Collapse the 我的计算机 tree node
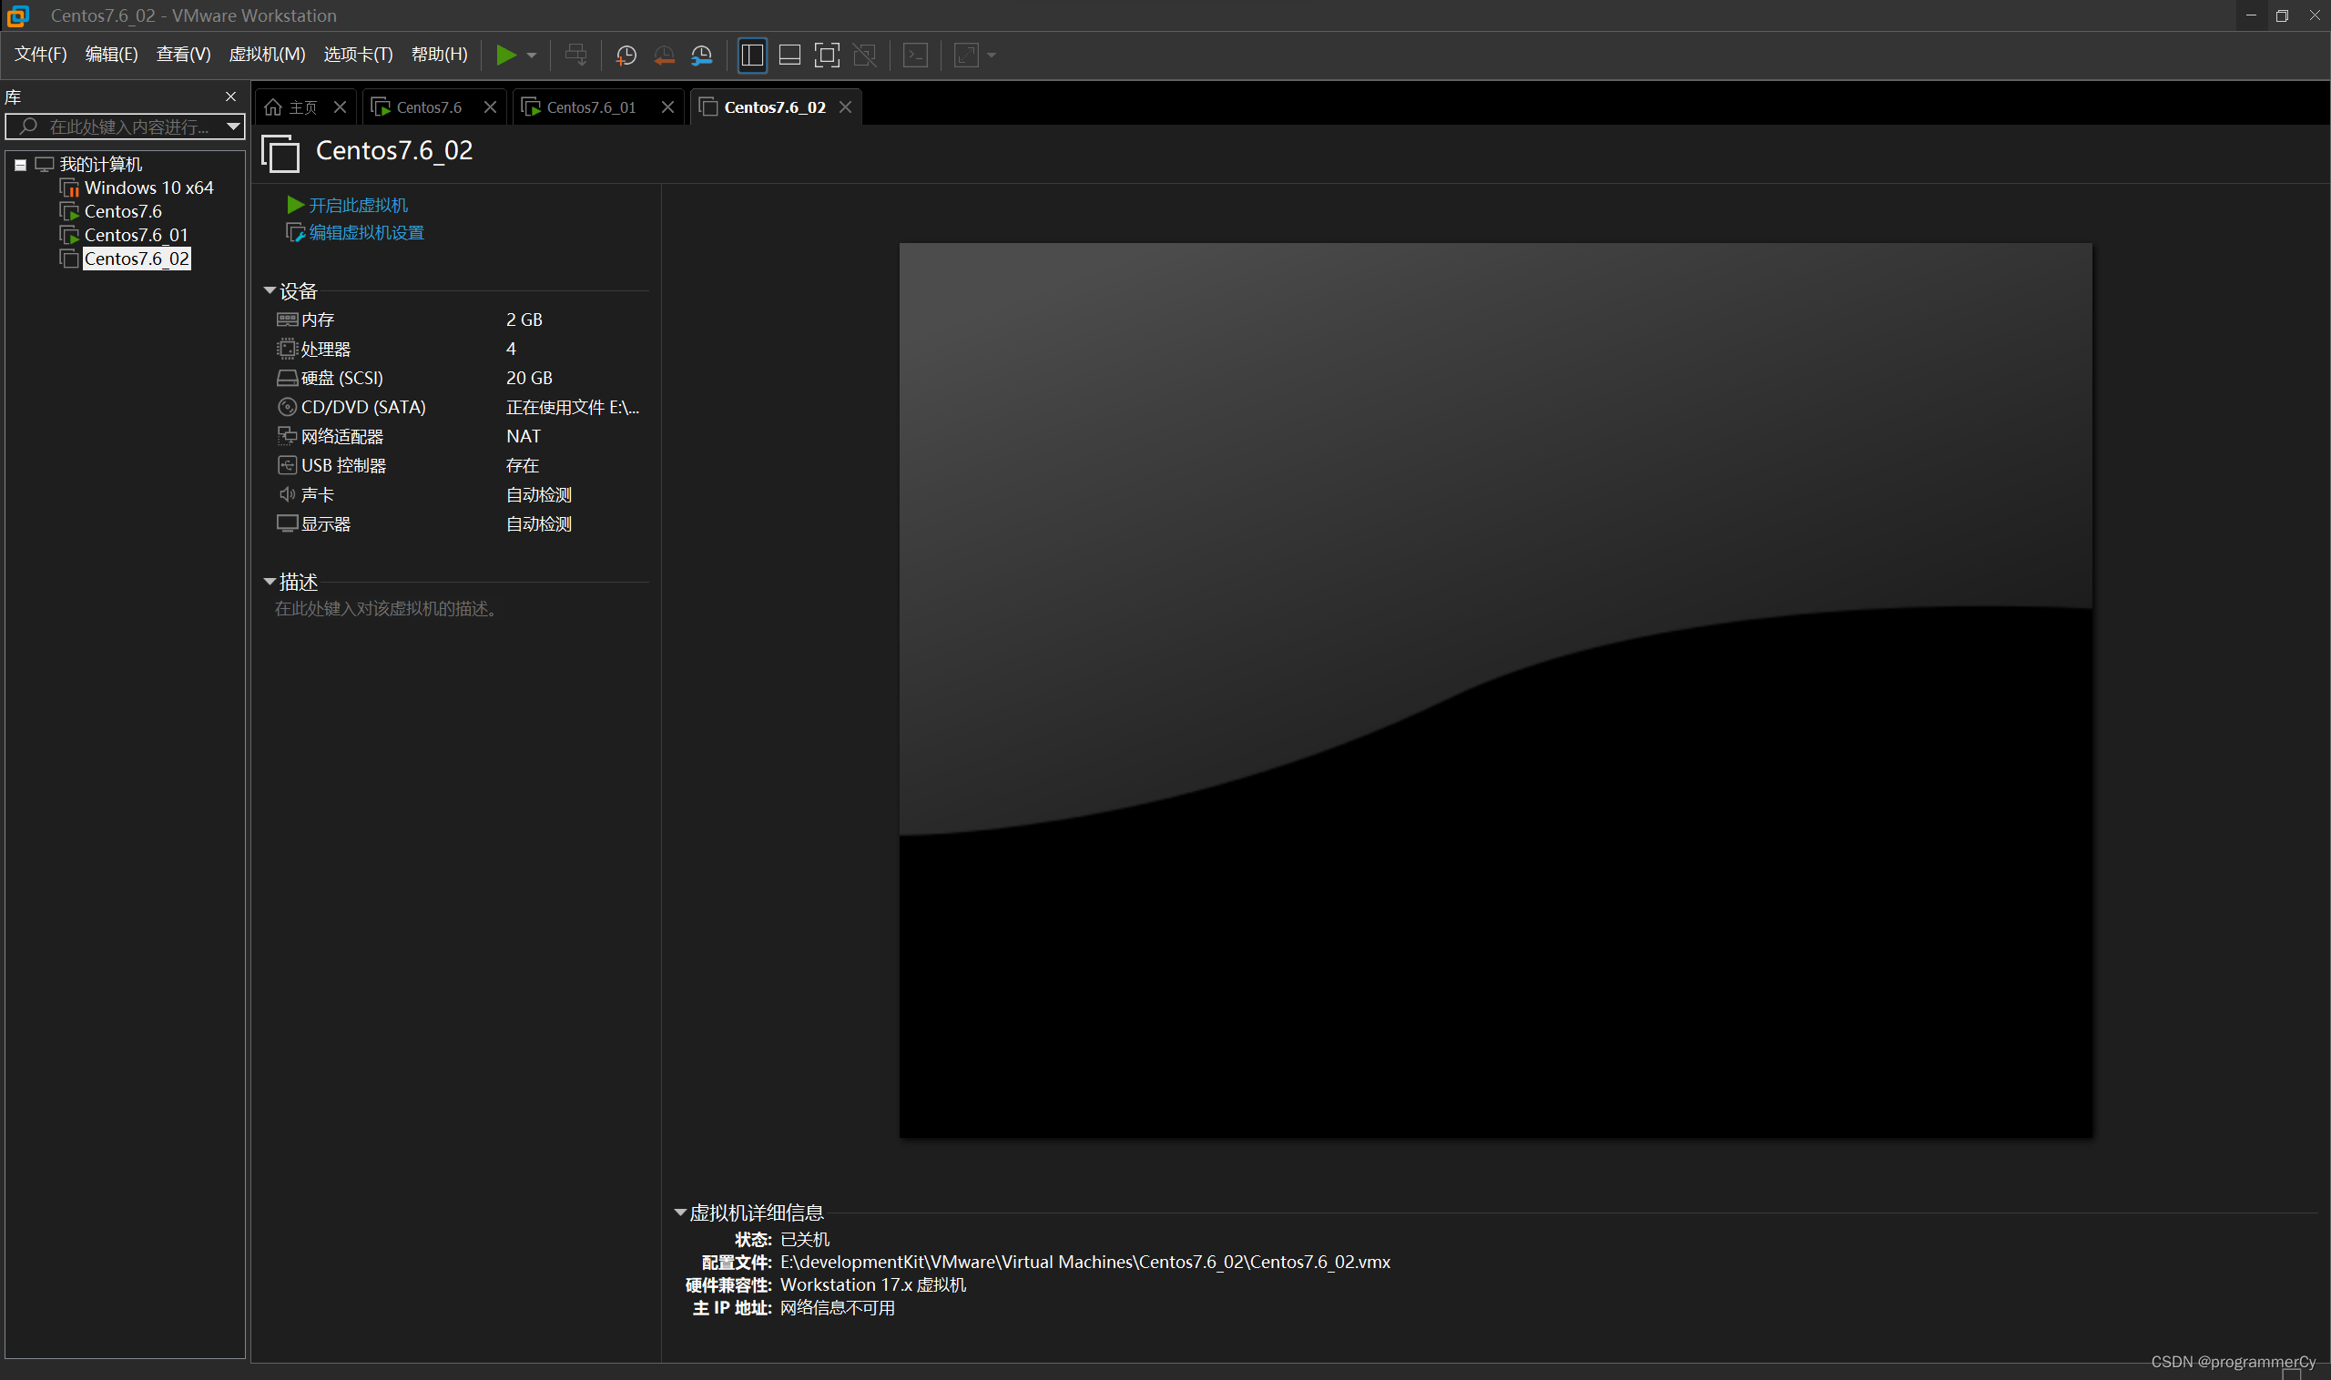 pyautogui.click(x=20, y=165)
